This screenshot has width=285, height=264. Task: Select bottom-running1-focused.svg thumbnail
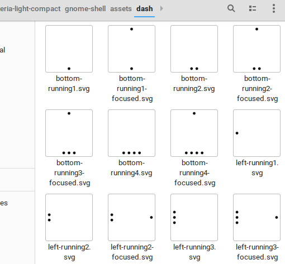(131, 49)
